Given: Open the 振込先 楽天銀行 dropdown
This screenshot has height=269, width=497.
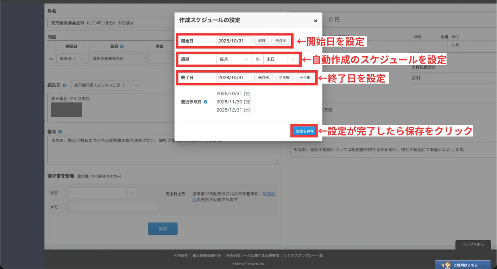Looking at the screenshot, I should point(106,85).
